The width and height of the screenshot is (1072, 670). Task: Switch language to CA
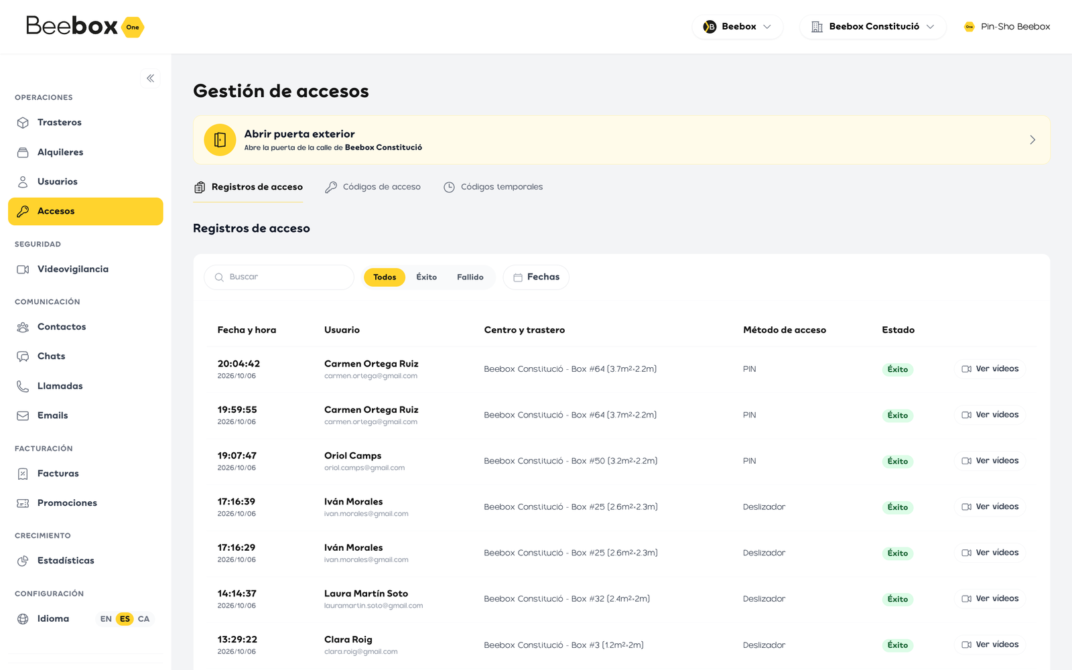(143, 619)
